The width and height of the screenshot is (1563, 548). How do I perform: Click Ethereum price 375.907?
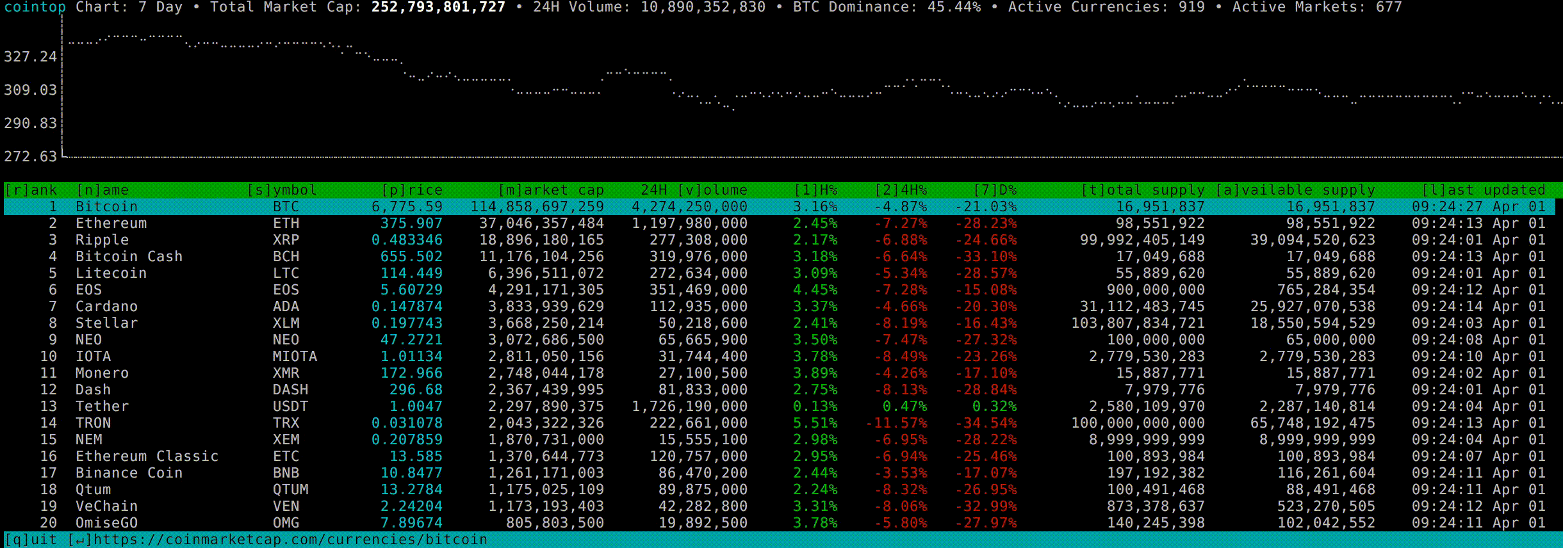point(412,223)
